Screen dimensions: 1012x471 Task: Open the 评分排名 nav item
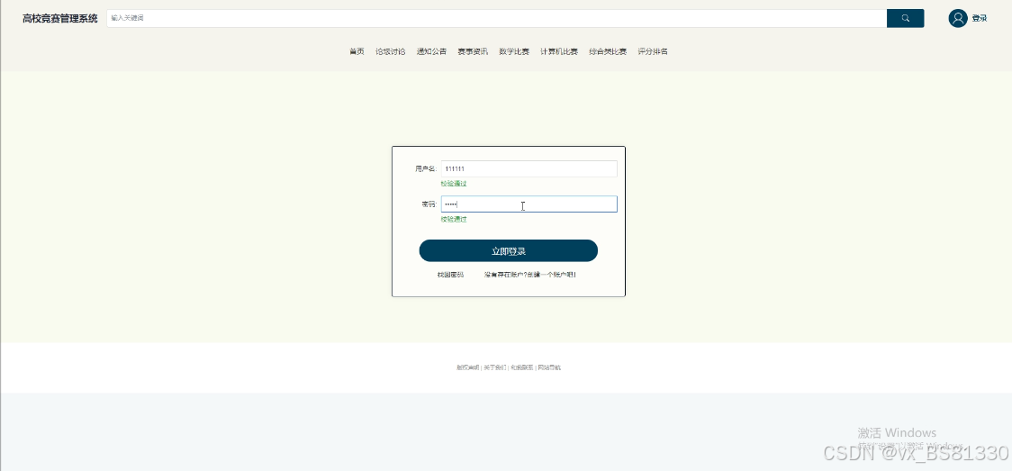click(x=653, y=51)
